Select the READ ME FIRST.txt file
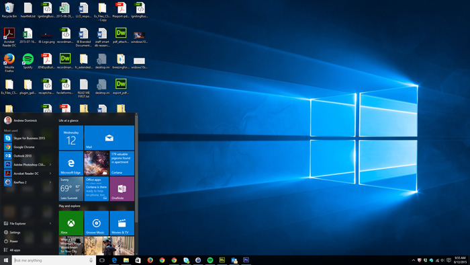This screenshot has height=265, width=470. coord(84,89)
